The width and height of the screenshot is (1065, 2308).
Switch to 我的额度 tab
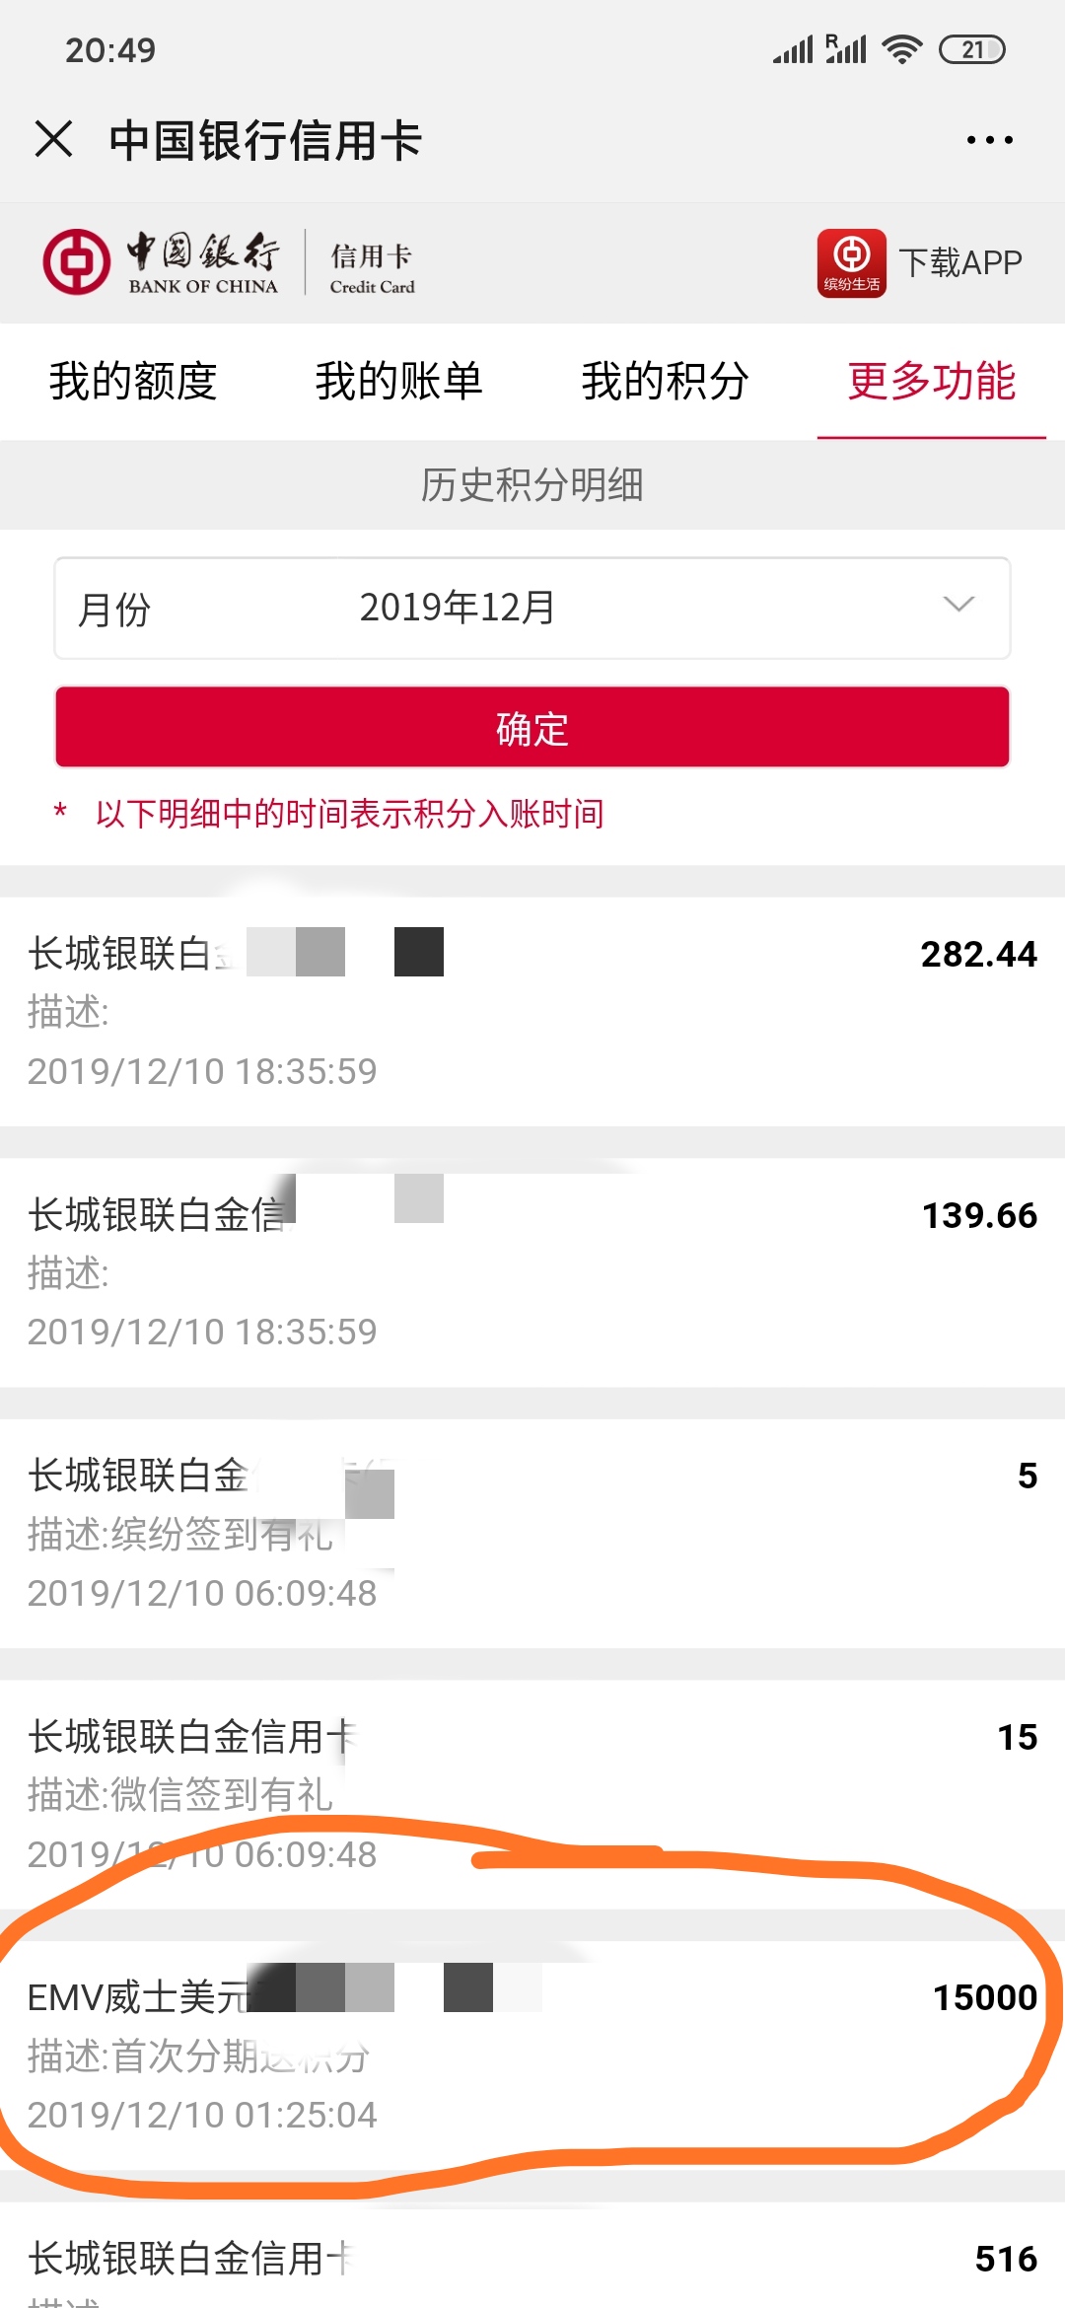[x=133, y=382]
